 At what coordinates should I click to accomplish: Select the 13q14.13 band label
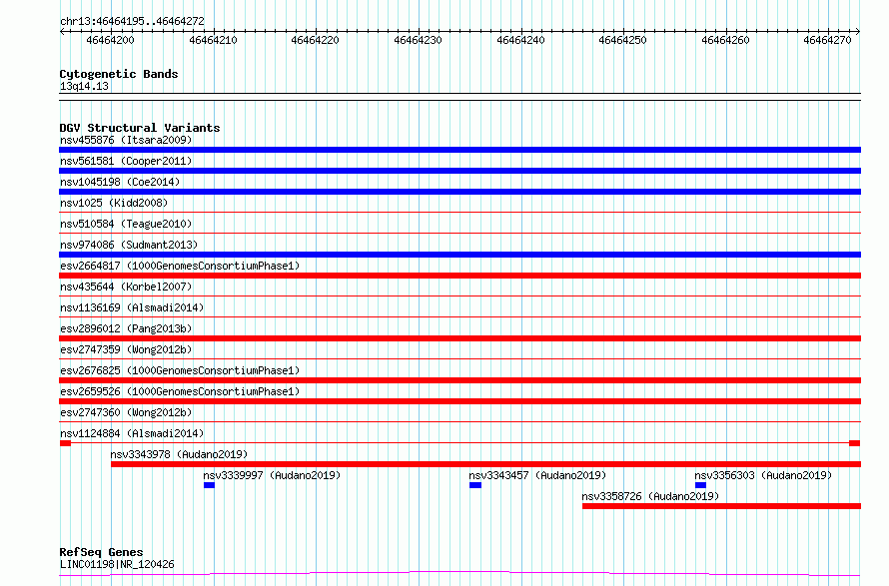84,86
